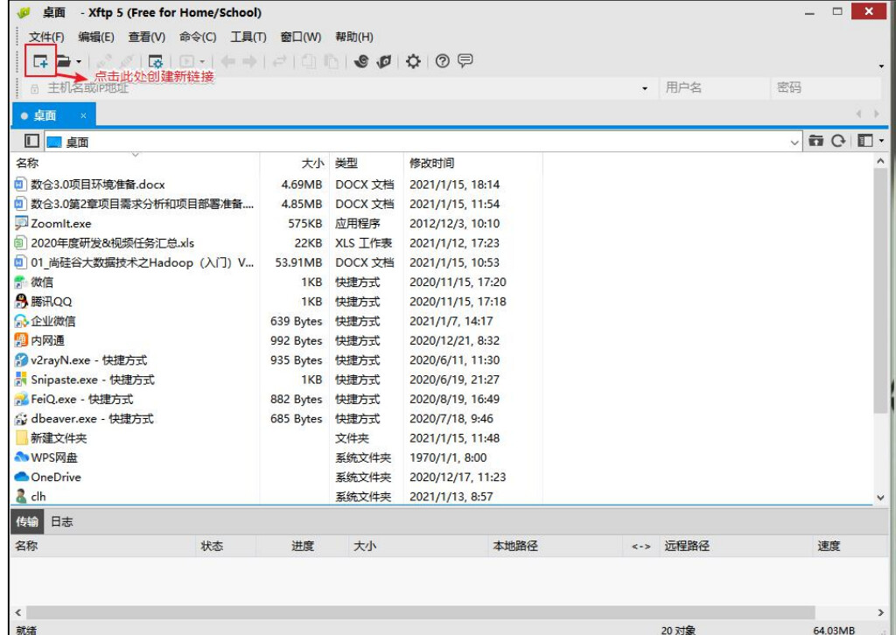The width and height of the screenshot is (896, 635).
Task: Click the Snipaste.exe shortcut icon
Action: (21, 380)
